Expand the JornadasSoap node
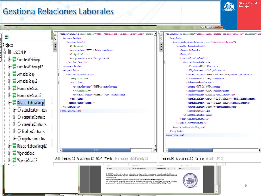Viewport: 261px width, 196px height. click(9, 74)
